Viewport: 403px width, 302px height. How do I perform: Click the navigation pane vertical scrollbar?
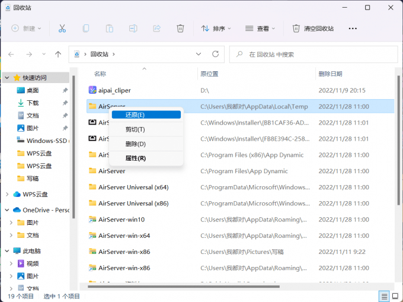pyautogui.click(x=73, y=147)
